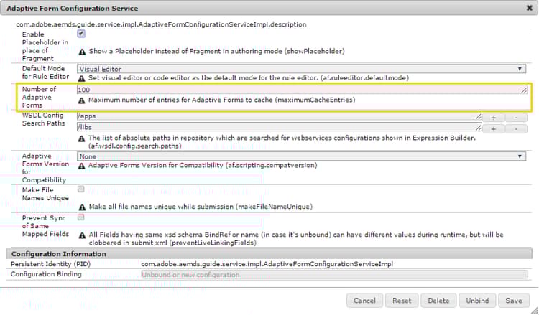This screenshot has width=539, height=315.
Task: Click the resize handle of the Number field
Action: point(524,90)
